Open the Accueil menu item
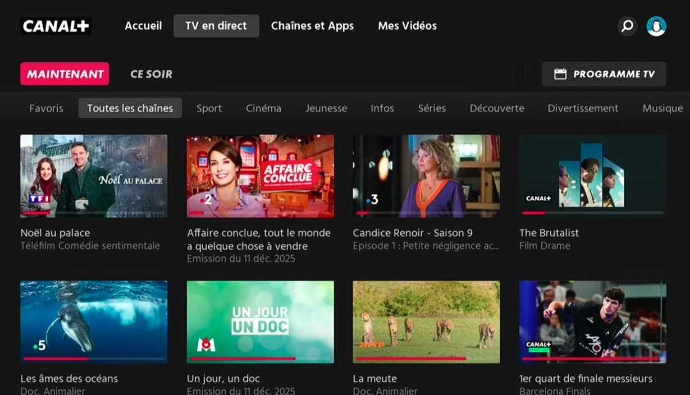Image resolution: width=690 pixels, height=395 pixels. pos(143,26)
